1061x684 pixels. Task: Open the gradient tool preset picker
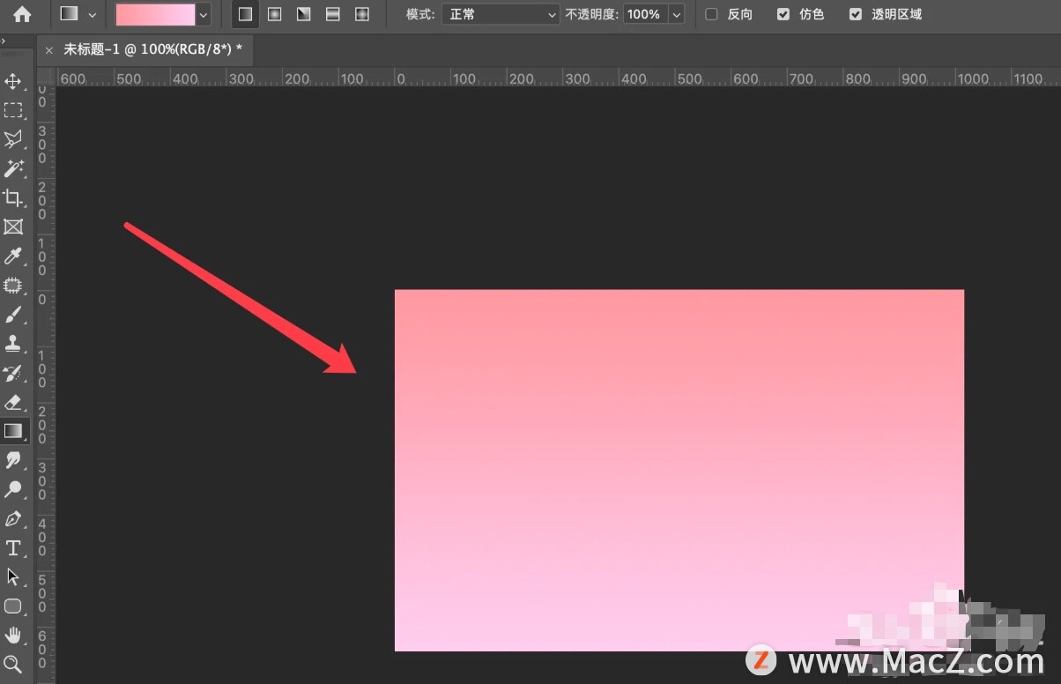coord(78,14)
